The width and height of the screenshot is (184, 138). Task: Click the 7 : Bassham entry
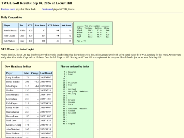[x=70, y=72]
